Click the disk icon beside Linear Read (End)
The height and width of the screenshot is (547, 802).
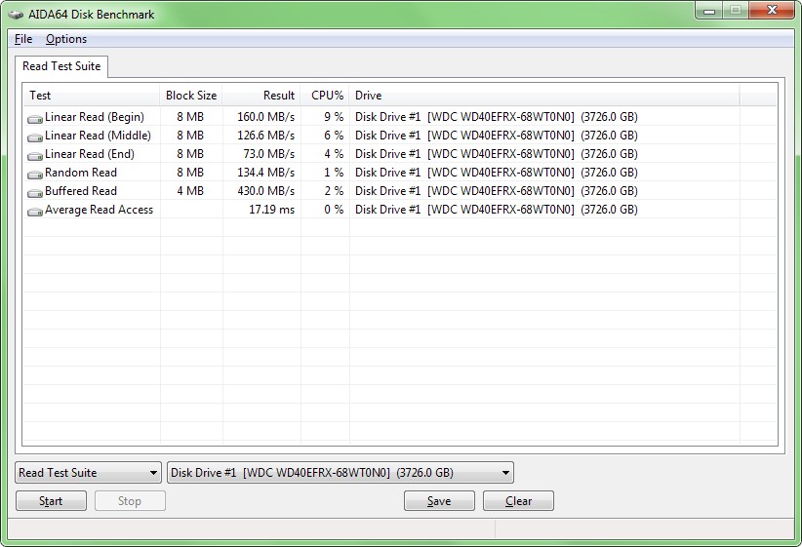click(35, 155)
